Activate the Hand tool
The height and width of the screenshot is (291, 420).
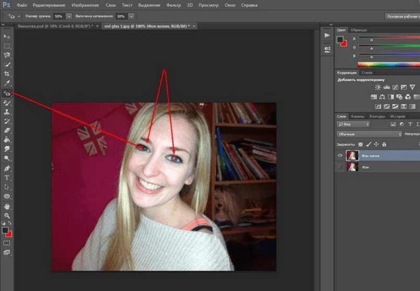7,206
